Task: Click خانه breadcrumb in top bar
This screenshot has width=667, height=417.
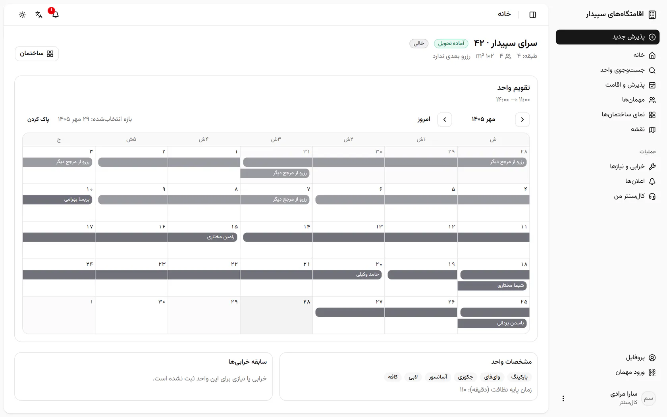Action: [504, 14]
